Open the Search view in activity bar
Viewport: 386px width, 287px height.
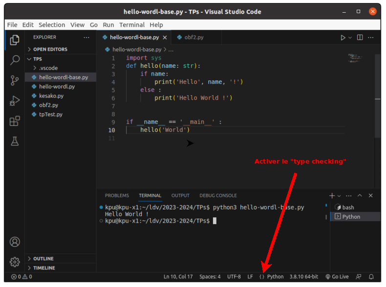[x=15, y=60]
